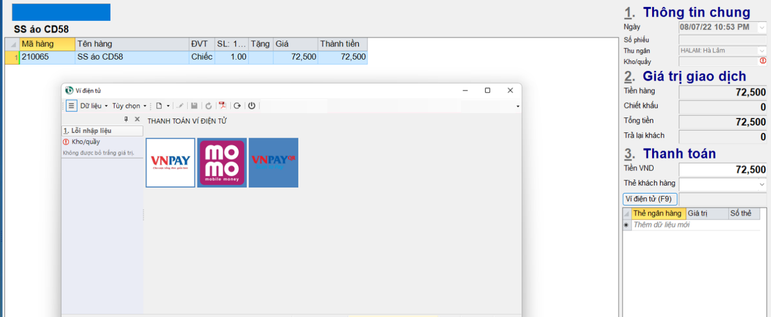Viewport: 771px width, 317px height.
Task: Open the Tùy chọn menu
Action: (129, 106)
